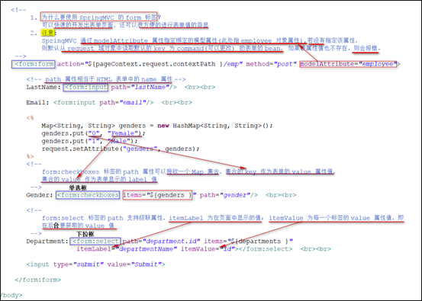Click the form:input tag after LastName
Viewport: 422px width, 301px height.
(x=86, y=88)
